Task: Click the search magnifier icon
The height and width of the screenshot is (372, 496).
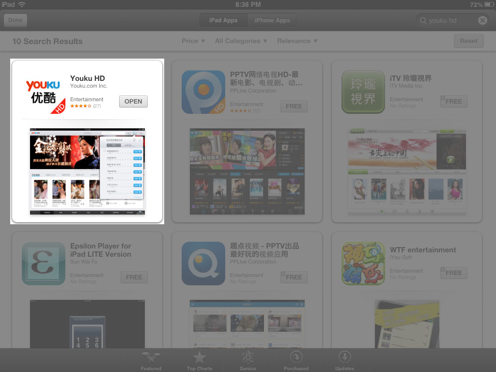Action: point(423,20)
